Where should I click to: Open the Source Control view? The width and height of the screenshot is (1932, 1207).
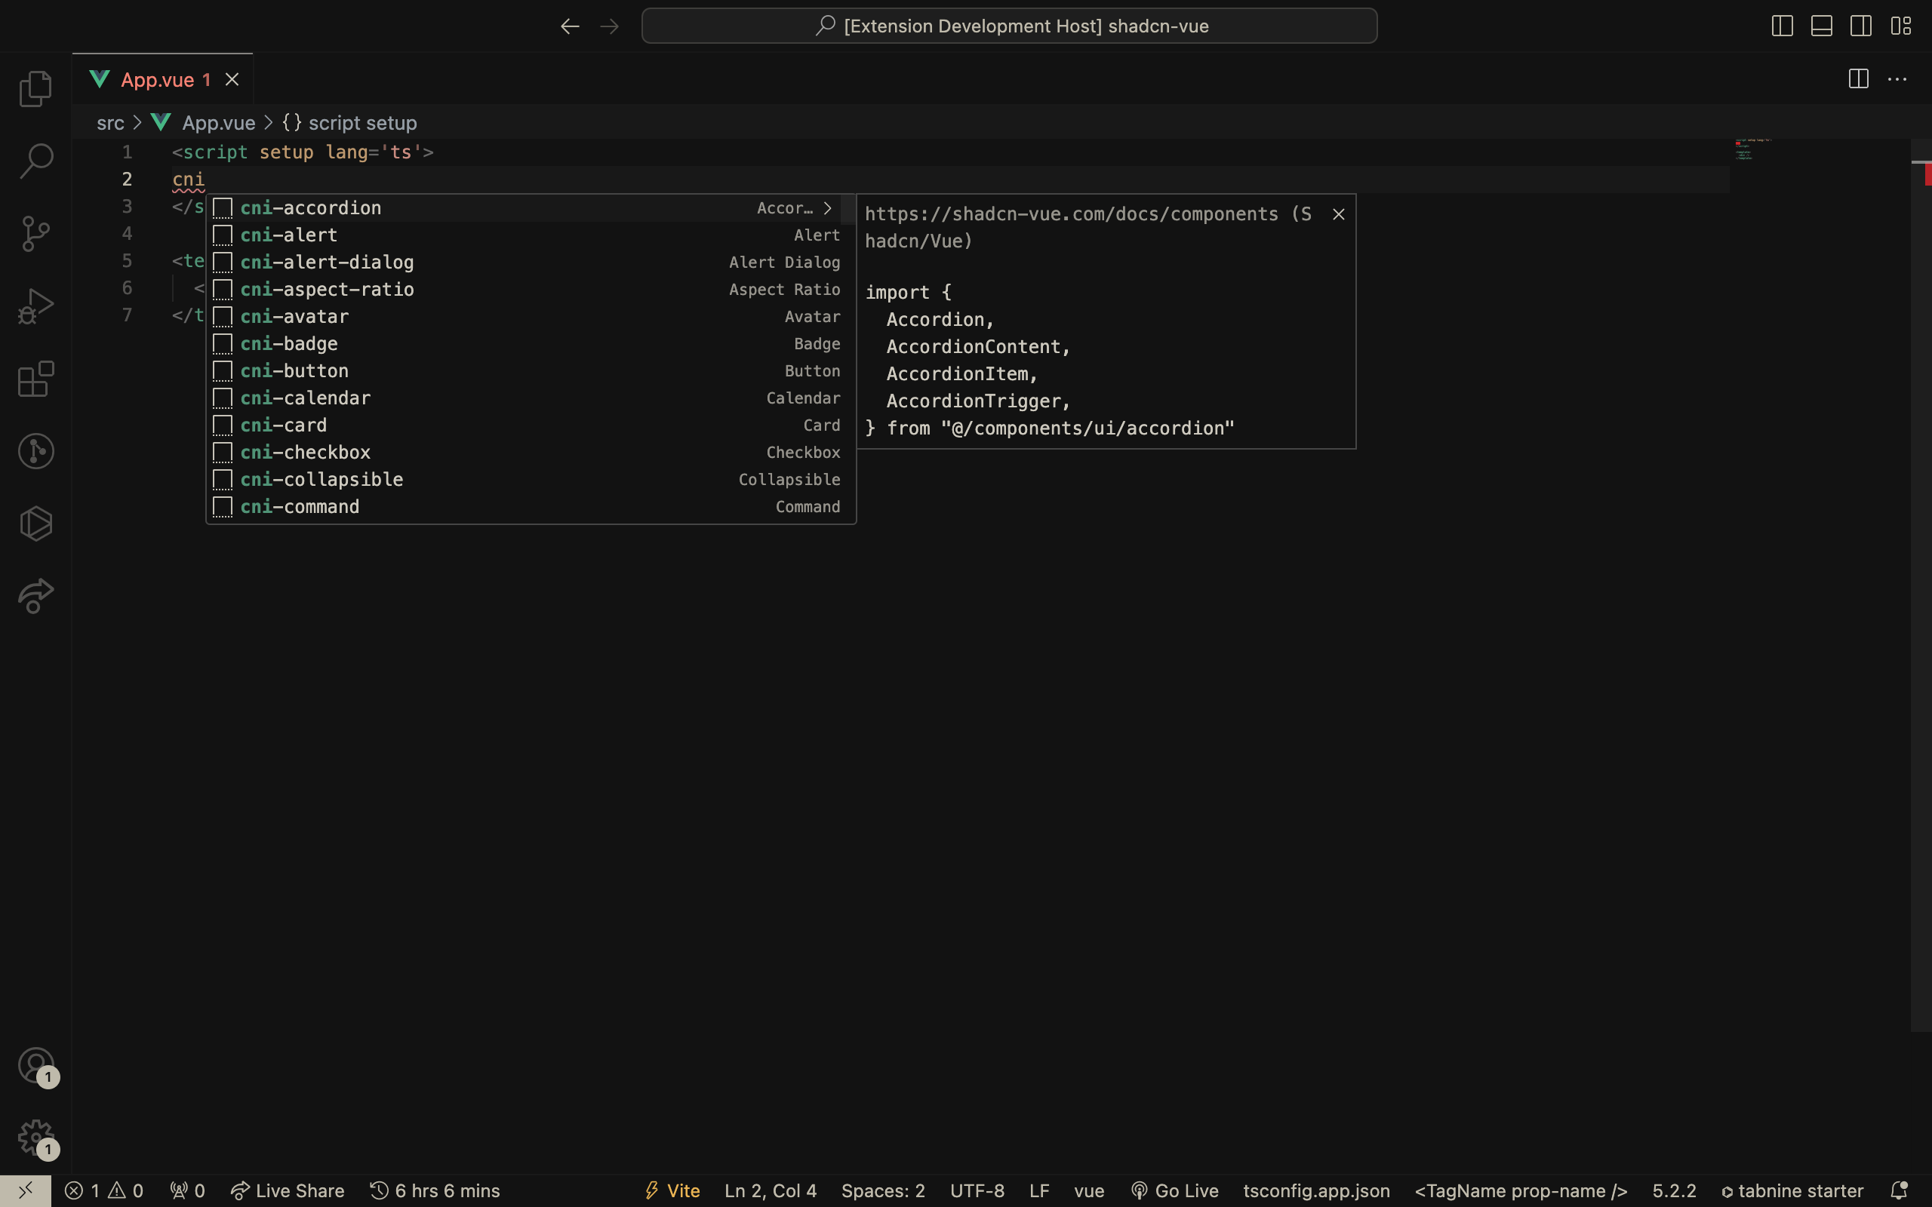pyautogui.click(x=36, y=233)
